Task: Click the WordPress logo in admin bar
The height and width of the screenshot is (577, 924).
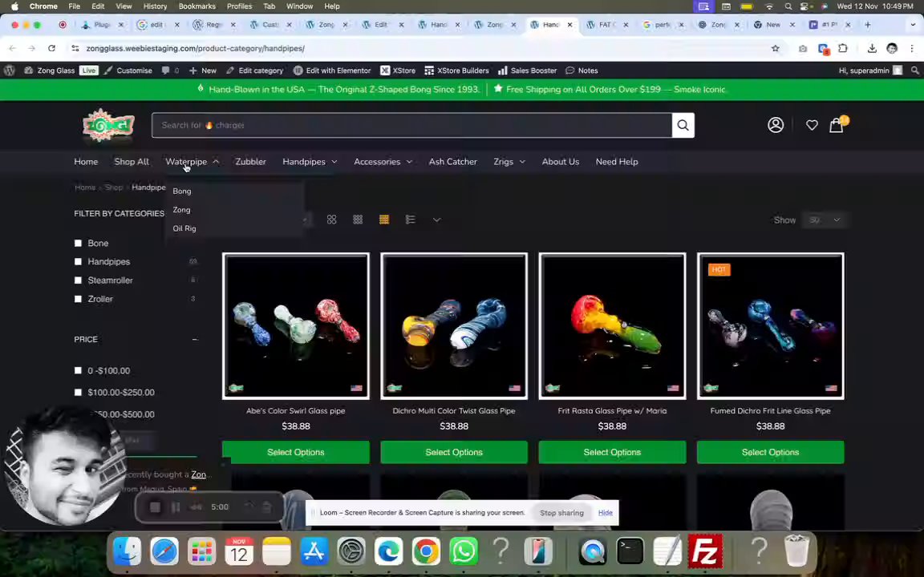Action: click(10, 71)
